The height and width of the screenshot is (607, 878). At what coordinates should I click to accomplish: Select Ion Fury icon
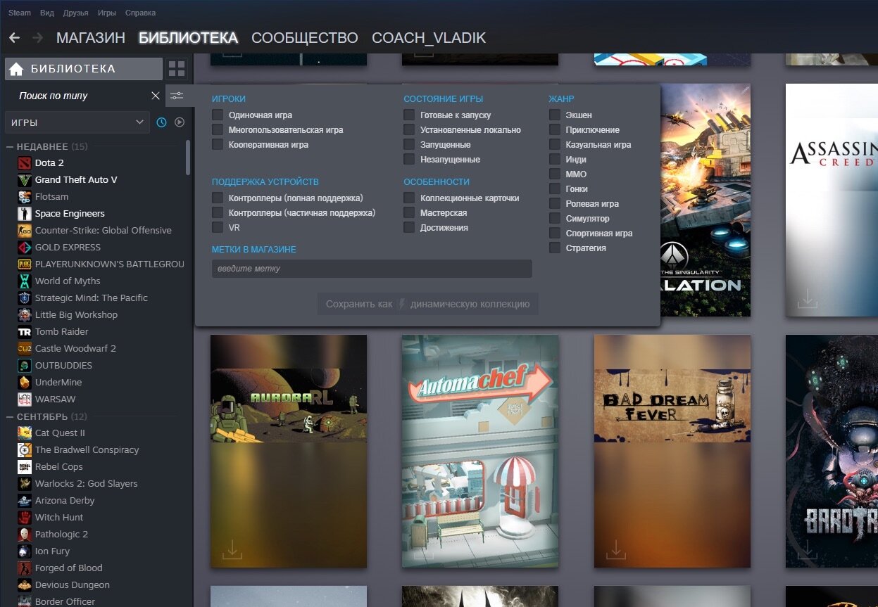(25, 551)
